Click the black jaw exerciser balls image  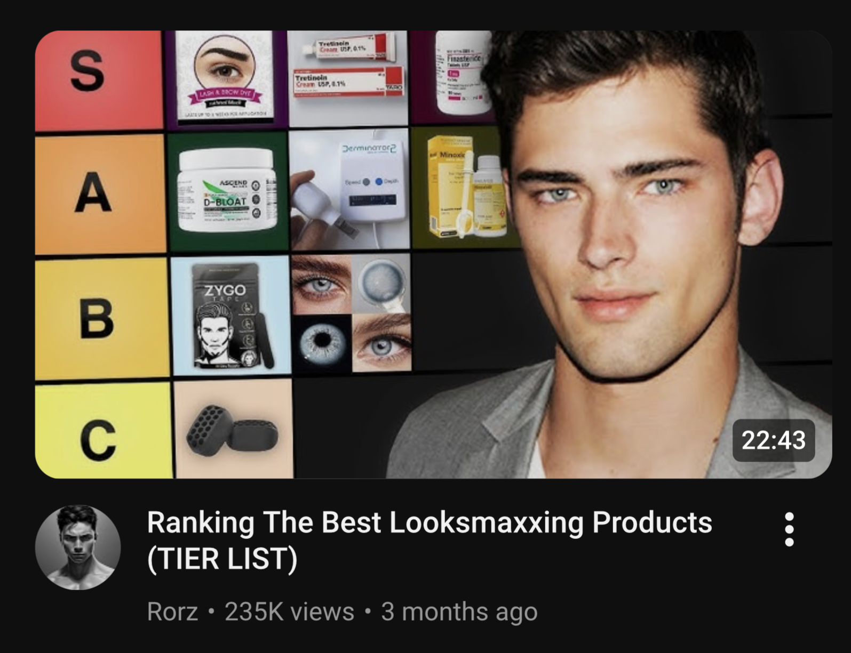[233, 430]
